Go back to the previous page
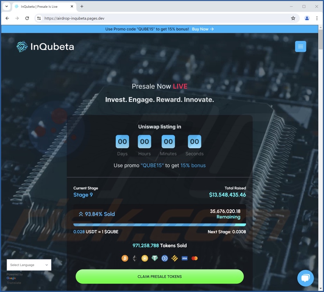 pos(7,18)
